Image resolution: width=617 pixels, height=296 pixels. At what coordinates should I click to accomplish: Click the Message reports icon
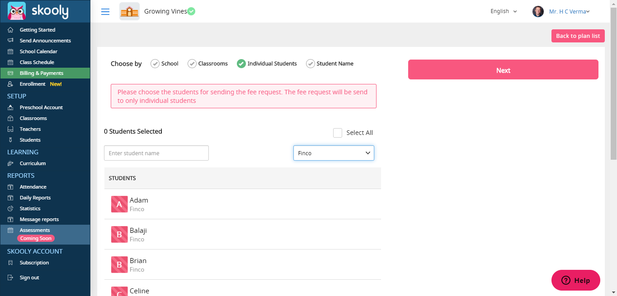(x=10, y=219)
